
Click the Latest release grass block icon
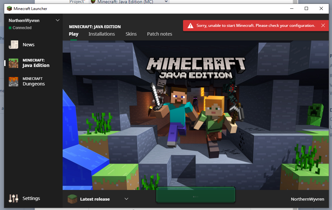pos(72,199)
